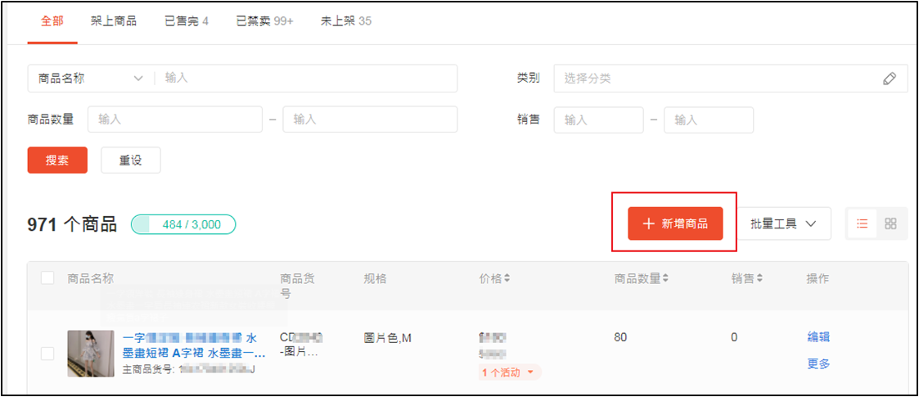This screenshot has height=397, width=919.
Task: Switch to grid view icon
Action: [x=891, y=223]
